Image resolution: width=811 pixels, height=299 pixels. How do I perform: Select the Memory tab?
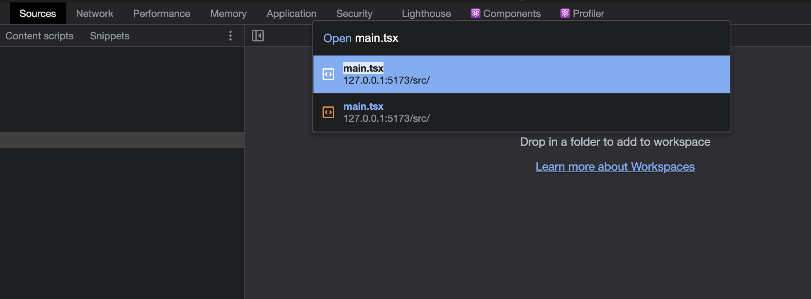228,13
